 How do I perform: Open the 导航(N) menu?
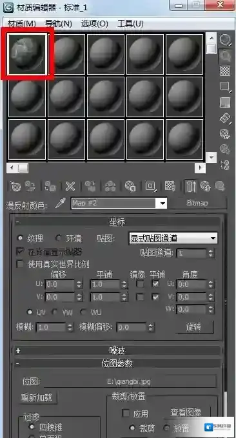59,24
